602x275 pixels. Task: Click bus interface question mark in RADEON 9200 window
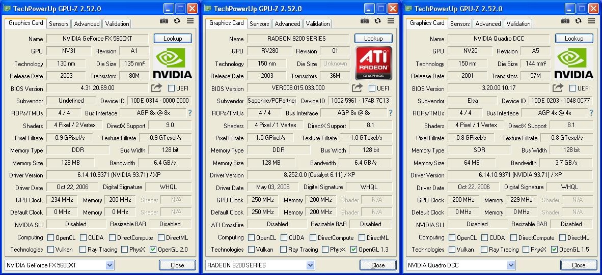tap(391, 113)
